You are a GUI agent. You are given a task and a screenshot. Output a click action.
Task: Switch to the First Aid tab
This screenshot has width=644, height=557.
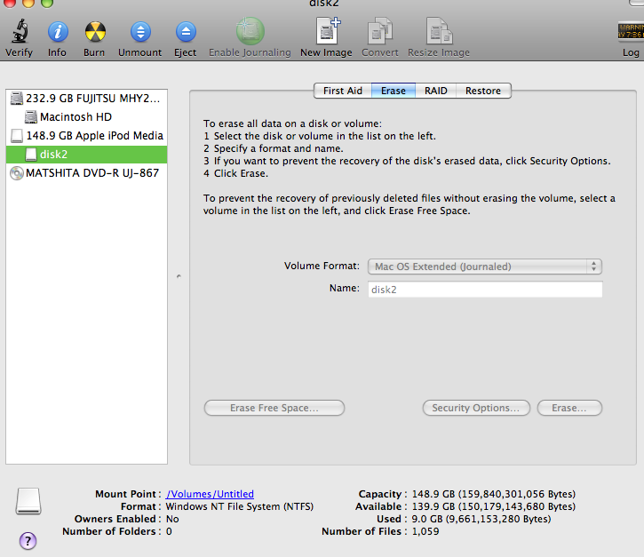click(343, 91)
